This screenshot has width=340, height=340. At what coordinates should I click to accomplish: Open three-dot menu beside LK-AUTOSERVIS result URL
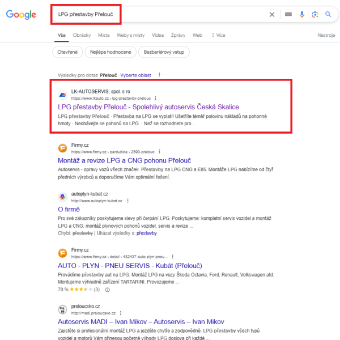(155, 98)
